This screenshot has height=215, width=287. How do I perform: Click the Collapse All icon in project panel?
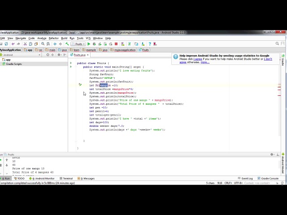(x=53, y=55)
